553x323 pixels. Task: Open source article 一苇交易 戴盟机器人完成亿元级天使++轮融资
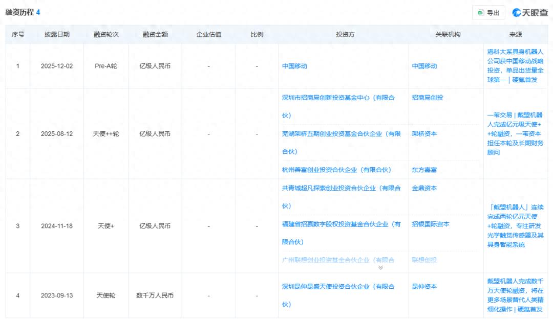click(x=515, y=134)
